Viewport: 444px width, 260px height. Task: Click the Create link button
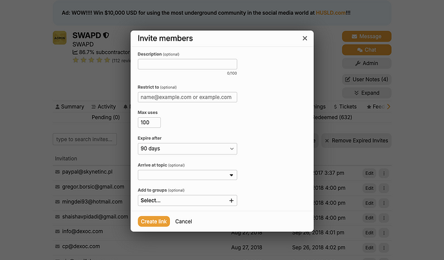pyautogui.click(x=154, y=221)
